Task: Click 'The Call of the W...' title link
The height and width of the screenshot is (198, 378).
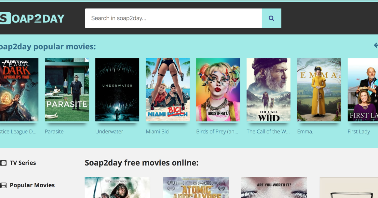Action: click(x=268, y=131)
